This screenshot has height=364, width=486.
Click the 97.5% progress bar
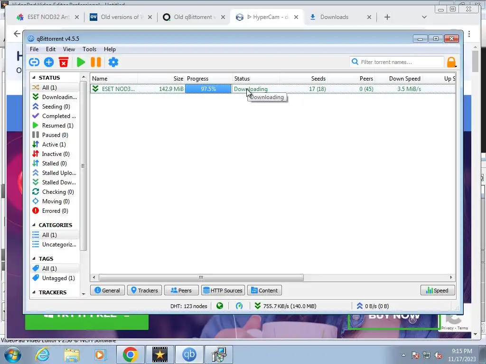[x=208, y=89]
